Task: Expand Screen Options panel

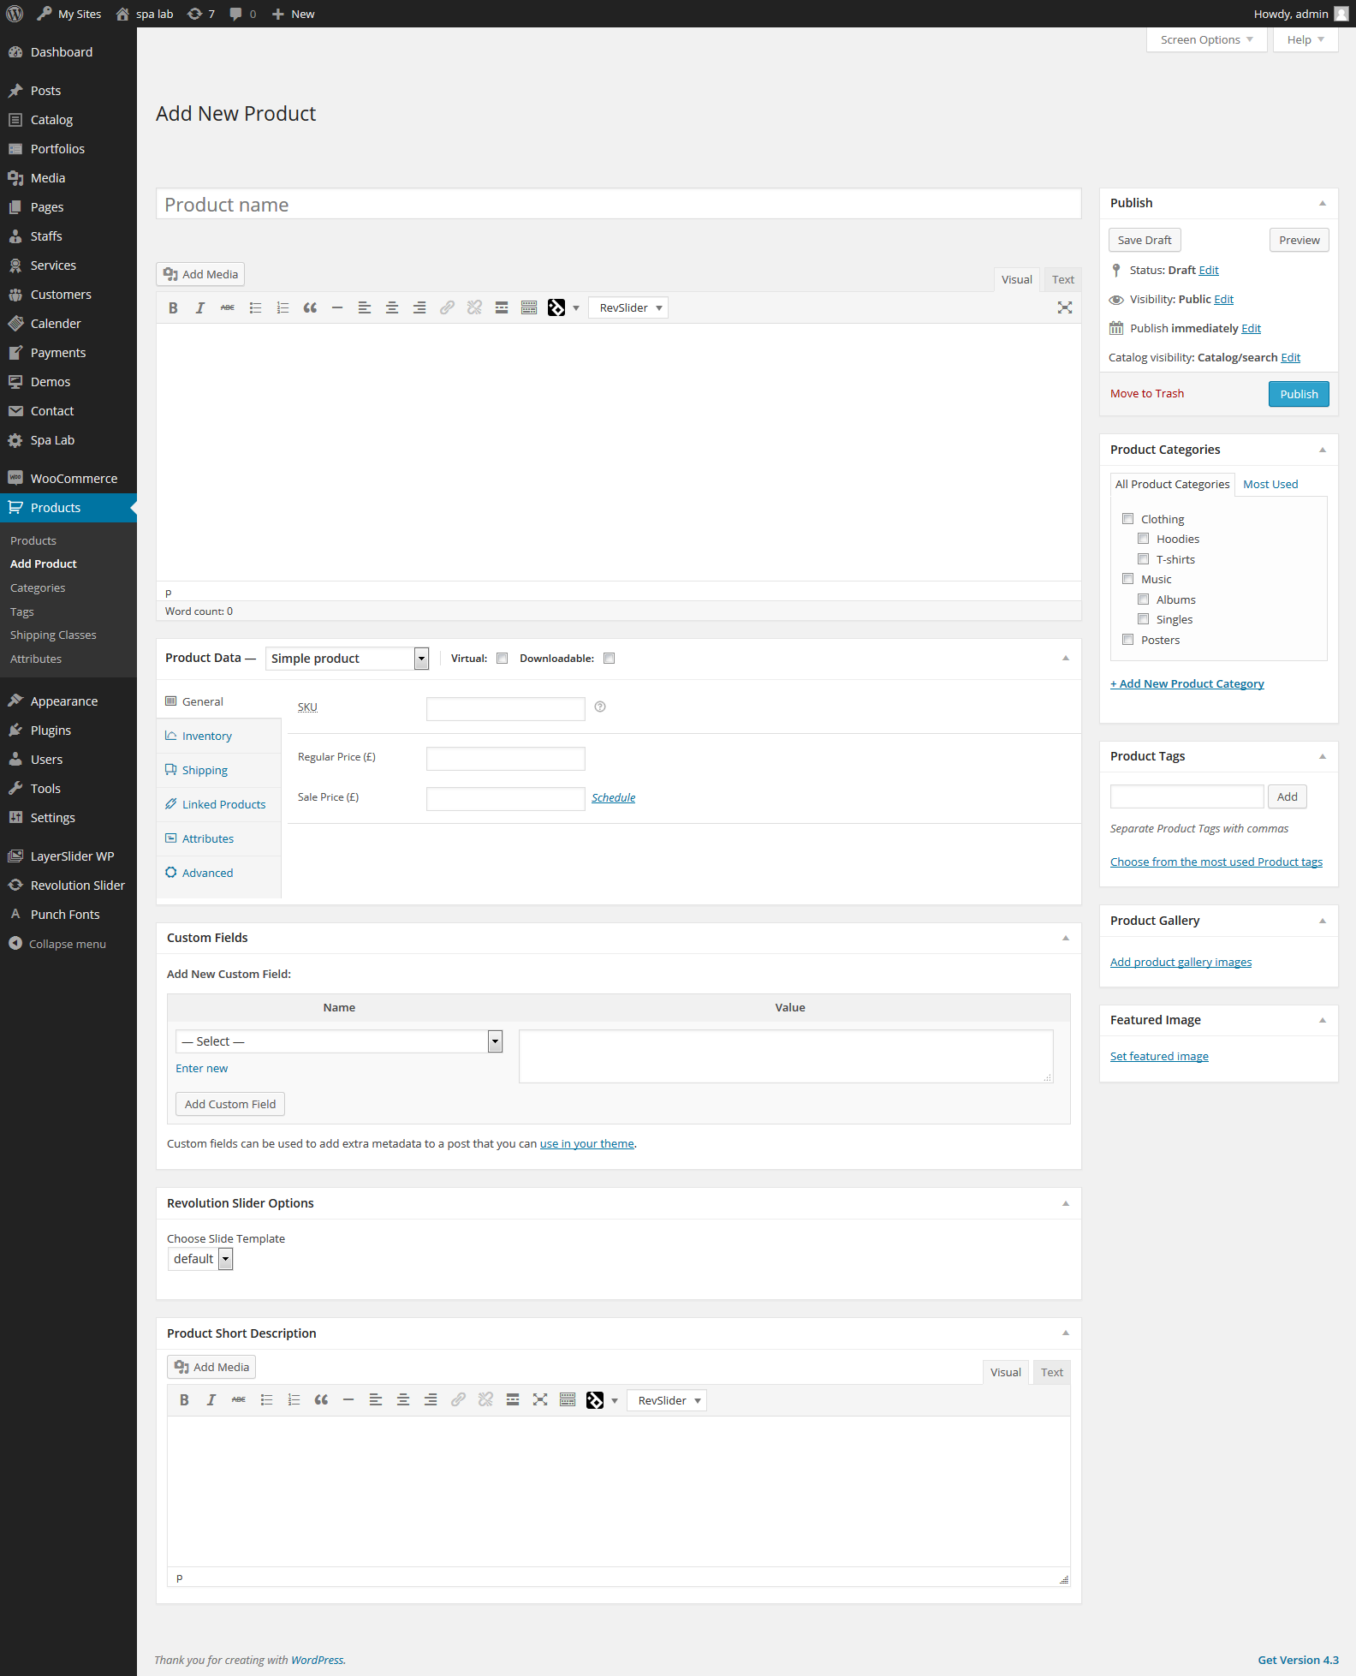Action: click(x=1206, y=40)
